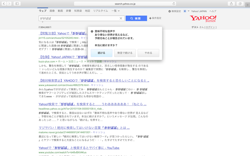Reload the page from address bar
The height and width of the screenshot is (156, 250).
pyautogui.click(x=174, y=4)
